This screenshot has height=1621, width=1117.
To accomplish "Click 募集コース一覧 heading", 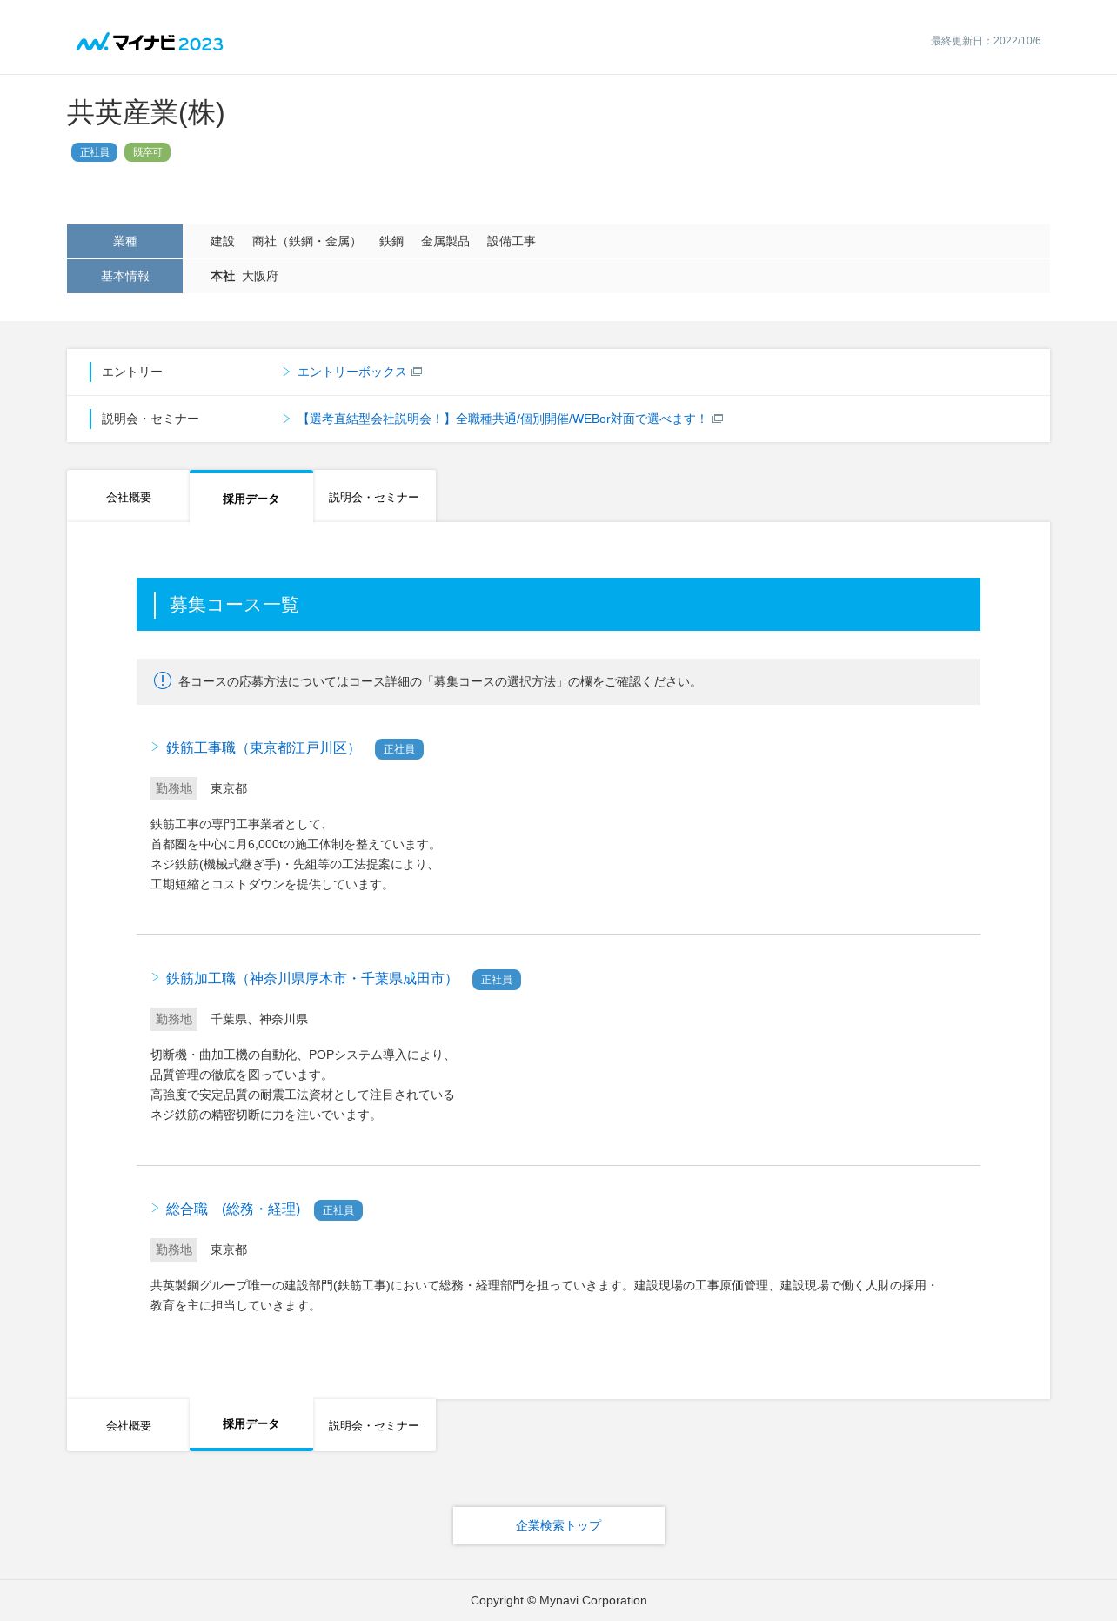I will [234, 605].
